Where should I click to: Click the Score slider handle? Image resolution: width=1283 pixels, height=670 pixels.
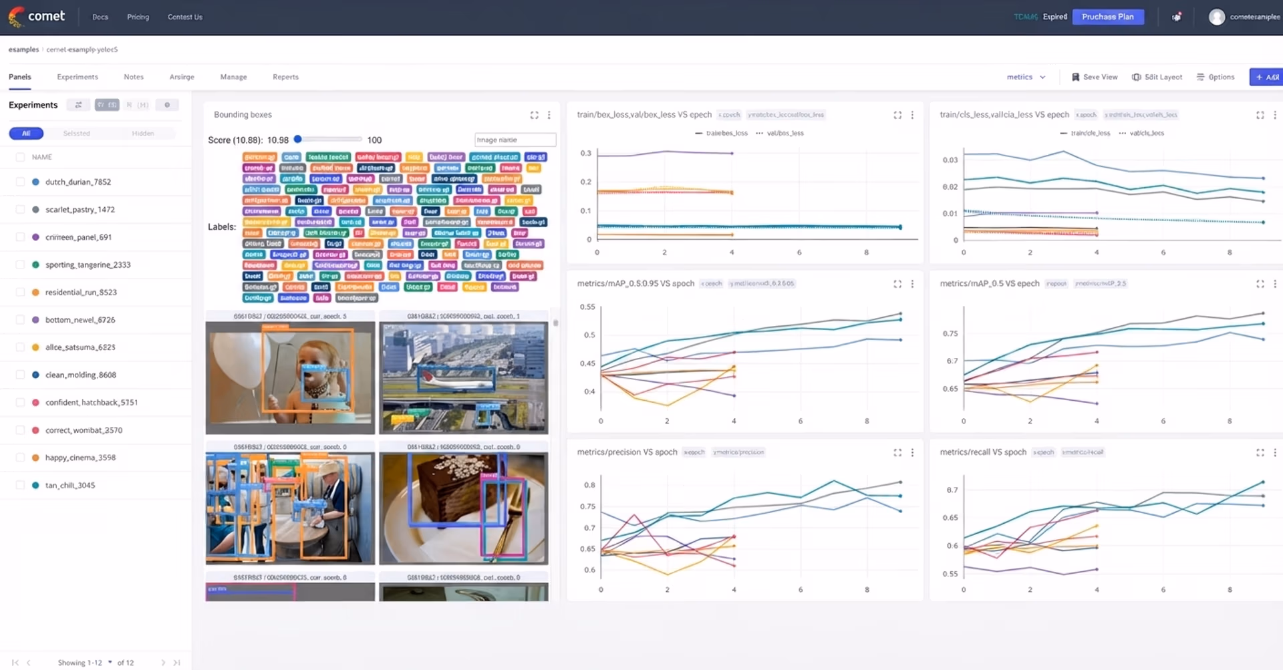(x=298, y=139)
